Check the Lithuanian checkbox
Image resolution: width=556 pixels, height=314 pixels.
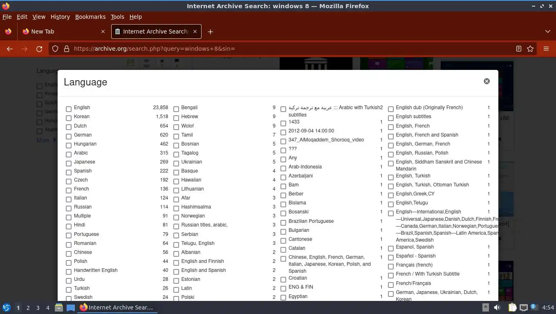coord(176,190)
